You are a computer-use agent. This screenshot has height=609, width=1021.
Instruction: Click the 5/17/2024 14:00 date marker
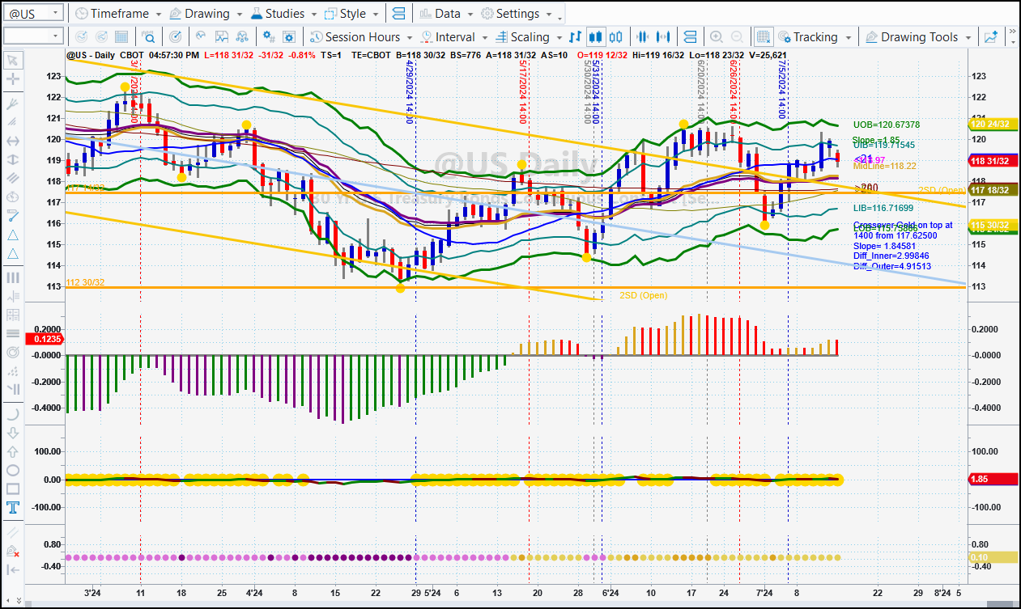[x=523, y=91]
